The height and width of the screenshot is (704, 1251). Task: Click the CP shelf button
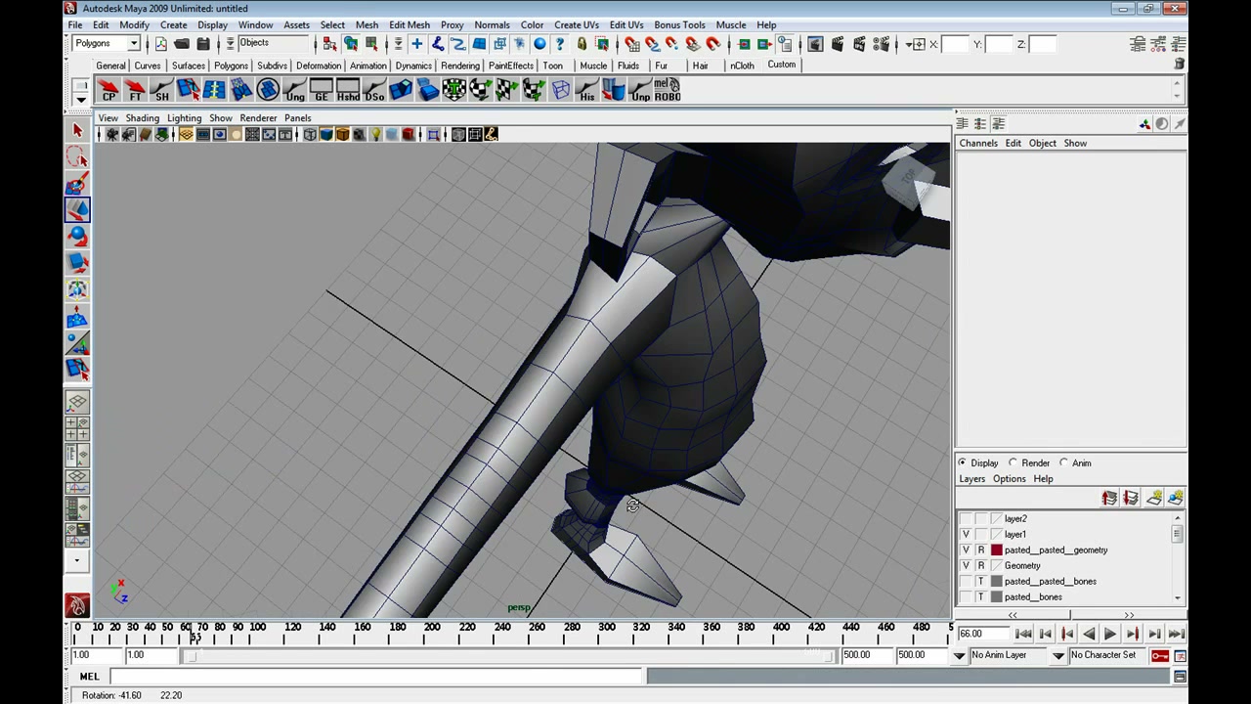(x=108, y=91)
